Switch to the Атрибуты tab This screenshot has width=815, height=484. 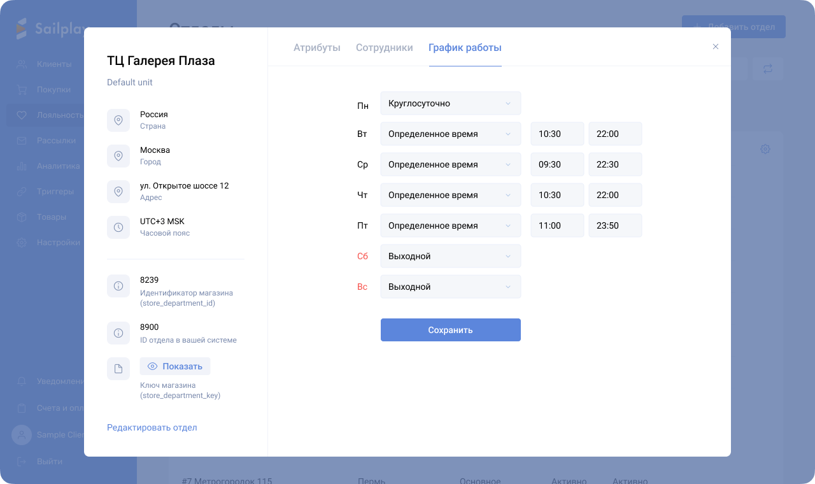pyautogui.click(x=316, y=48)
